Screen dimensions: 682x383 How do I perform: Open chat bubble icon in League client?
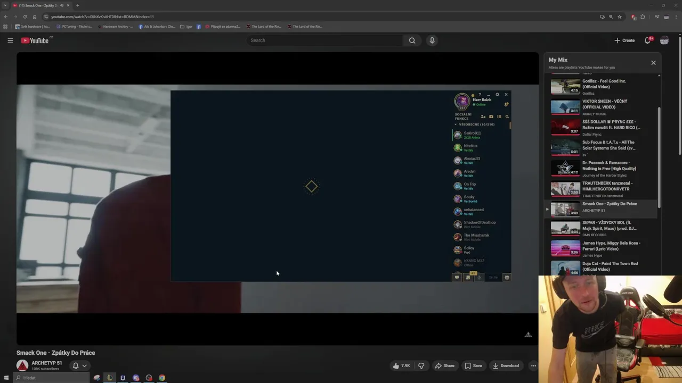point(457,277)
